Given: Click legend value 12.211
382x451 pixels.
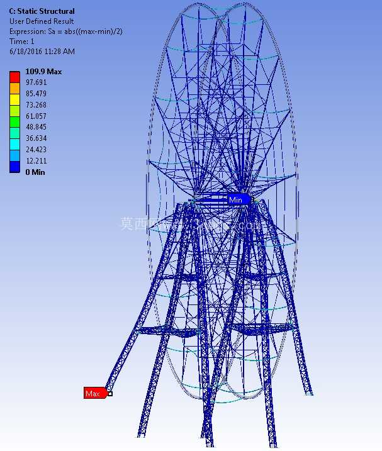Looking at the screenshot, I should [36, 160].
